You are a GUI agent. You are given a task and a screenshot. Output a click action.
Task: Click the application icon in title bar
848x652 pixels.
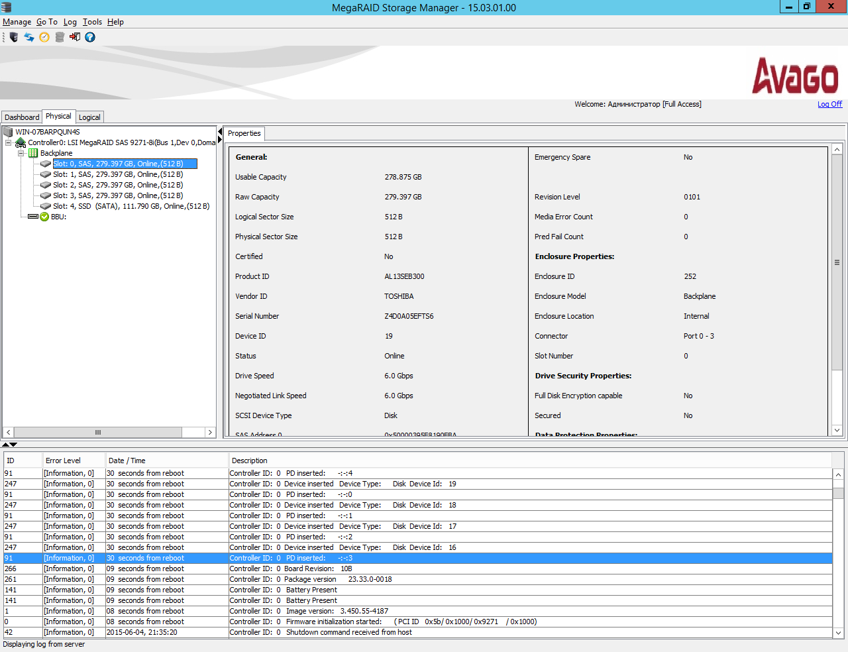click(7, 7)
